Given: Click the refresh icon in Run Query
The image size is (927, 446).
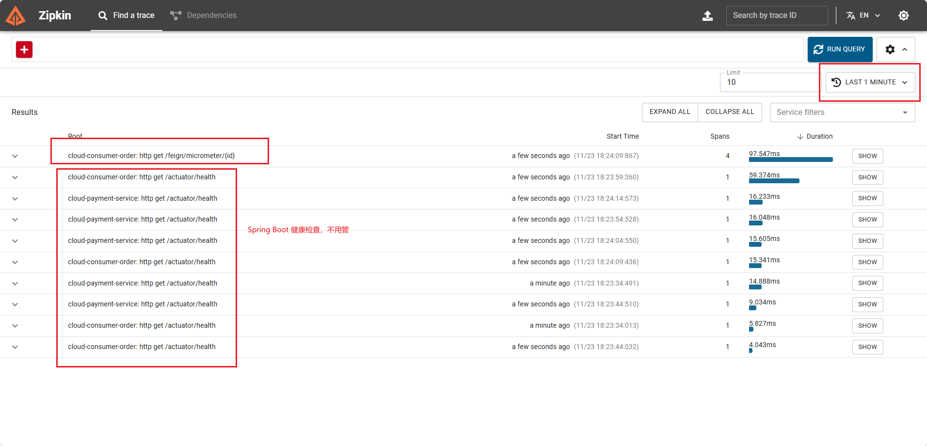Looking at the screenshot, I should (818, 49).
